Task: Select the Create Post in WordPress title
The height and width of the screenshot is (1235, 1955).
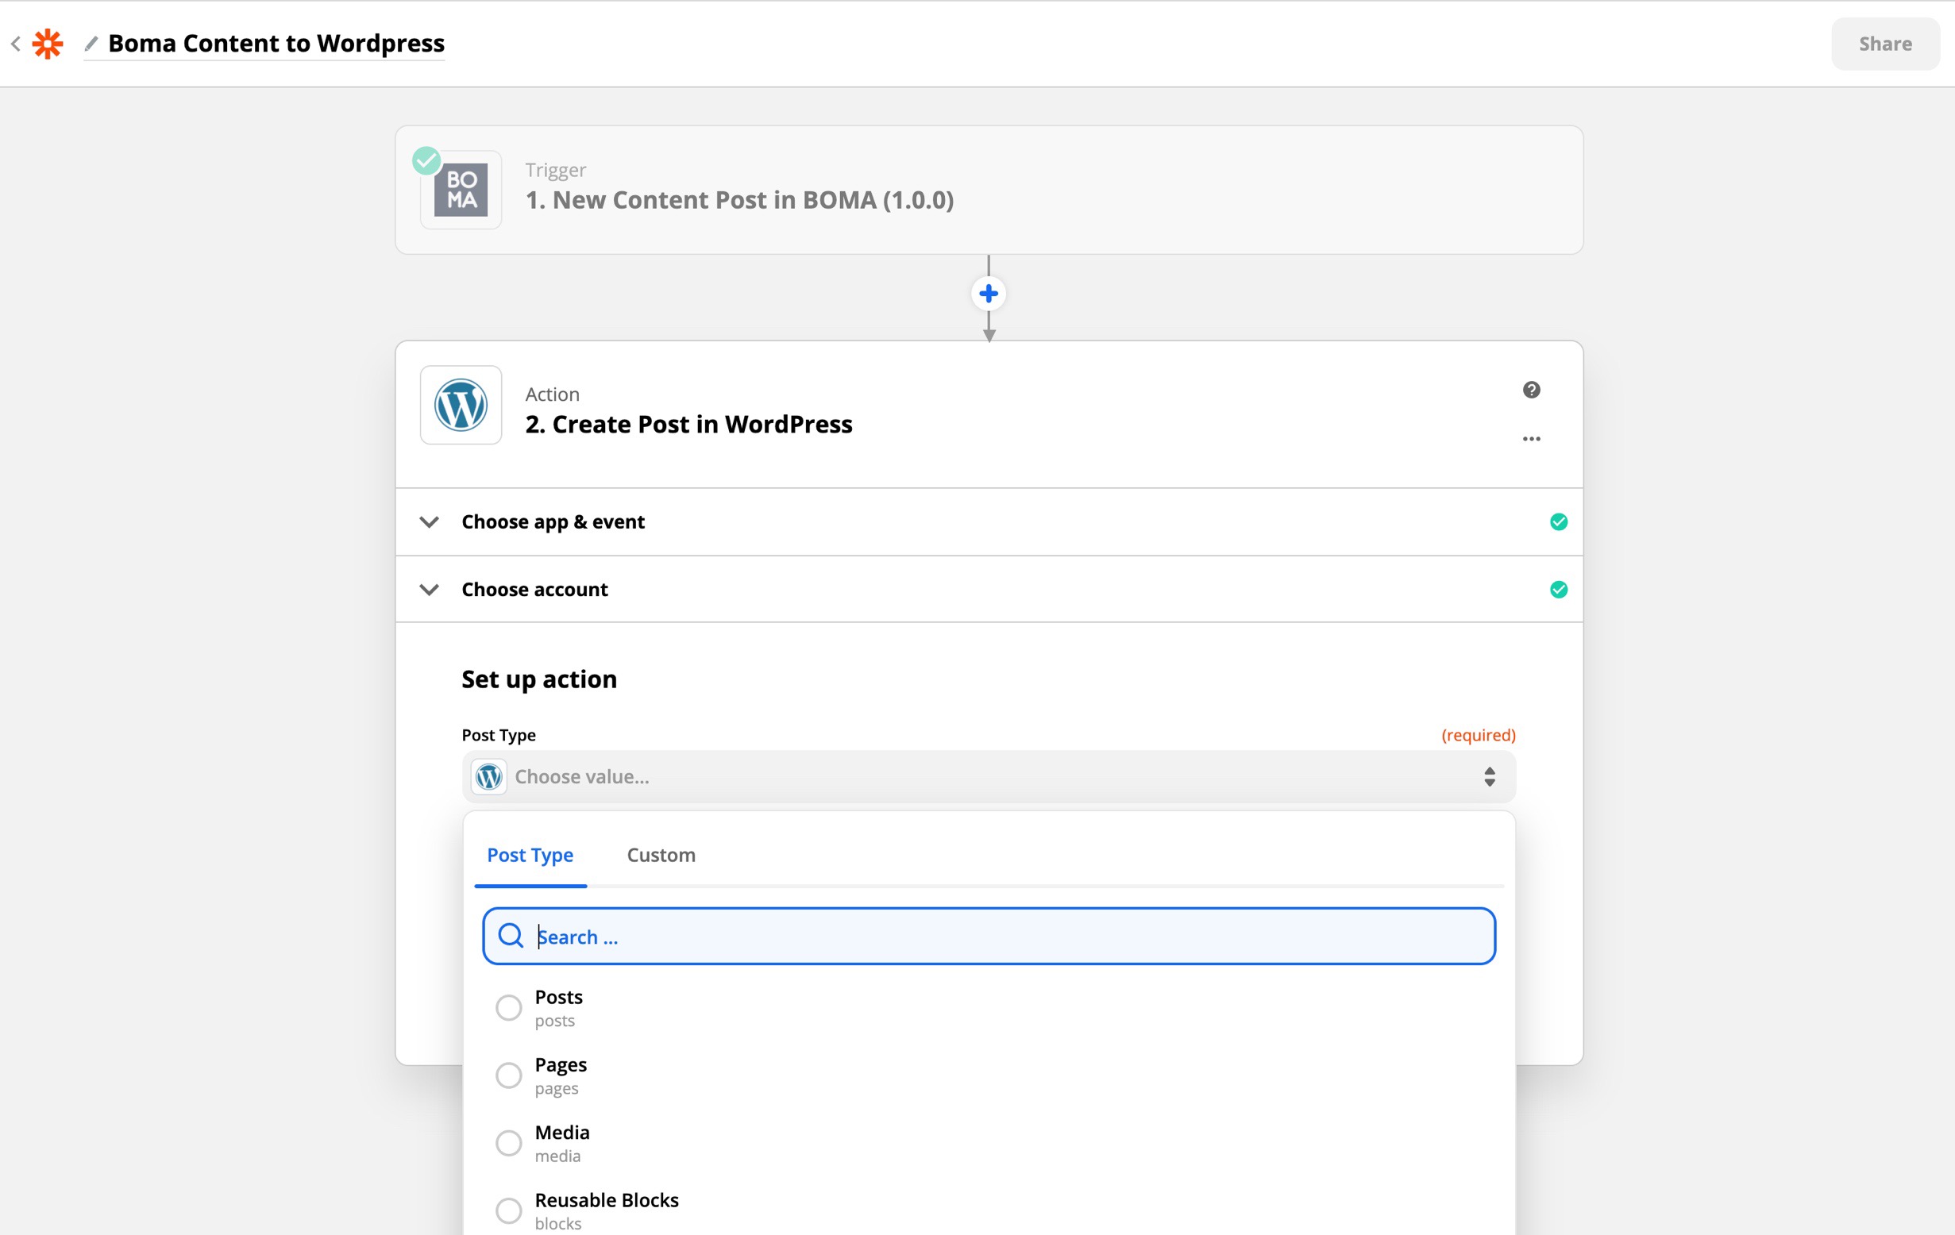Action: [x=688, y=425]
